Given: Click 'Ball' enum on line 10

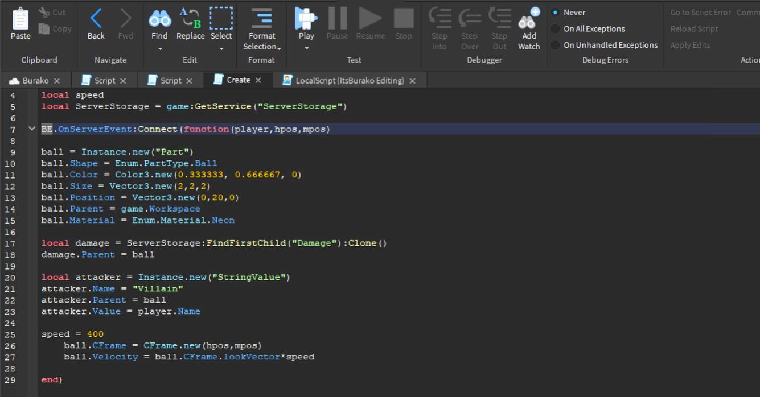Looking at the screenshot, I should (x=206, y=163).
